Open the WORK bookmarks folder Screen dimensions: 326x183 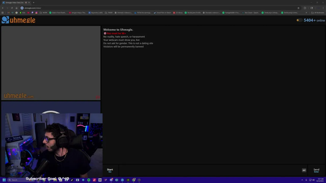[x=44, y=13]
